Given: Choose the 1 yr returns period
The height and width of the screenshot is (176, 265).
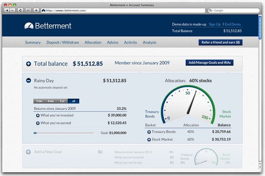Looking at the screenshot, I should (62, 101).
